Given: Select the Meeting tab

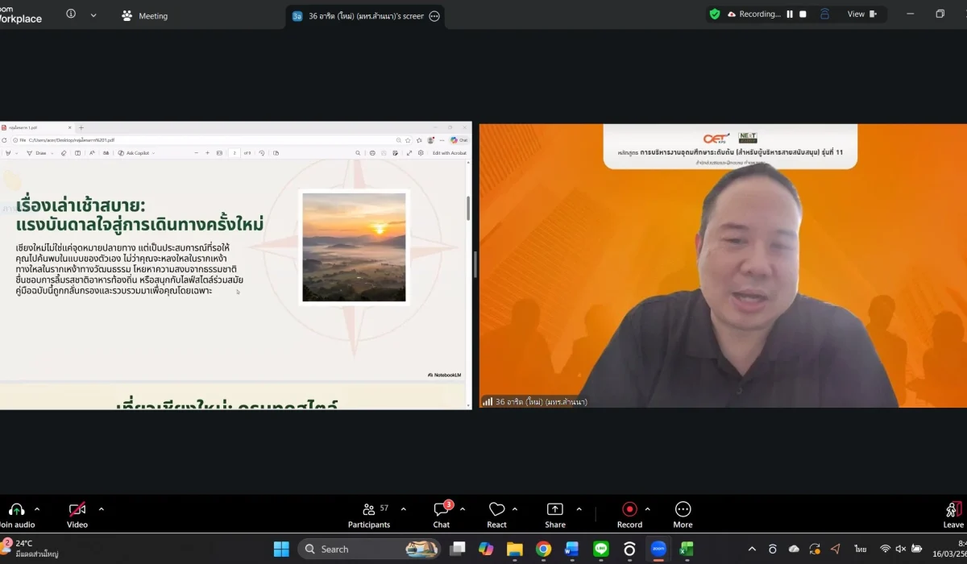Looking at the screenshot, I should pyautogui.click(x=145, y=15).
